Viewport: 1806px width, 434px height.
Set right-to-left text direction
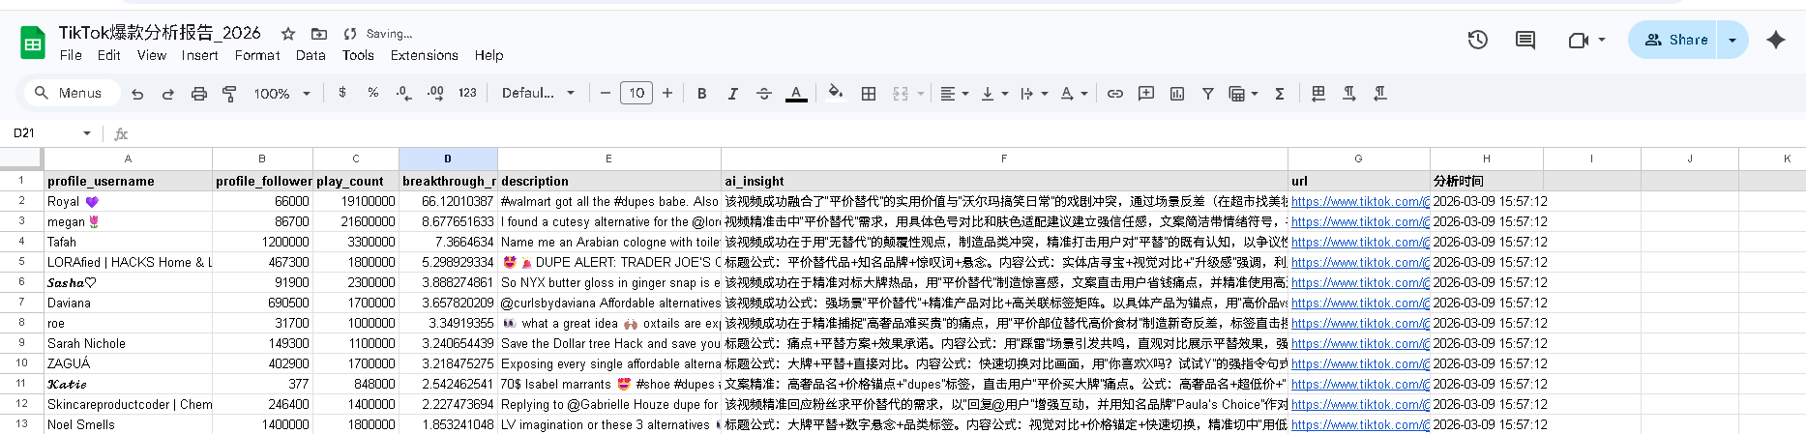pyautogui.click(x=1380, y=94)
